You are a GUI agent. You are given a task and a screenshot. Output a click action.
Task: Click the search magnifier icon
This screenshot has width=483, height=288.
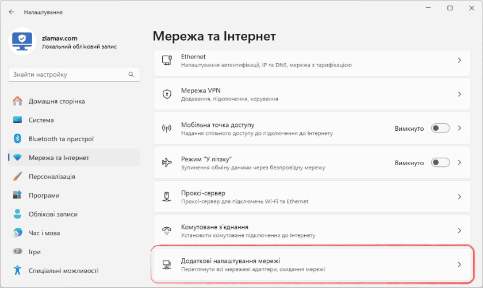[131, 75]
